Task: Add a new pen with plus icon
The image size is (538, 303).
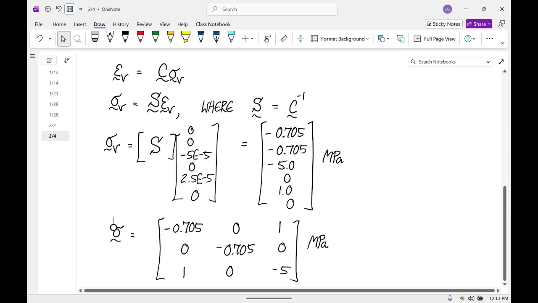Action: pyautogui.click(x=245, y=39)
